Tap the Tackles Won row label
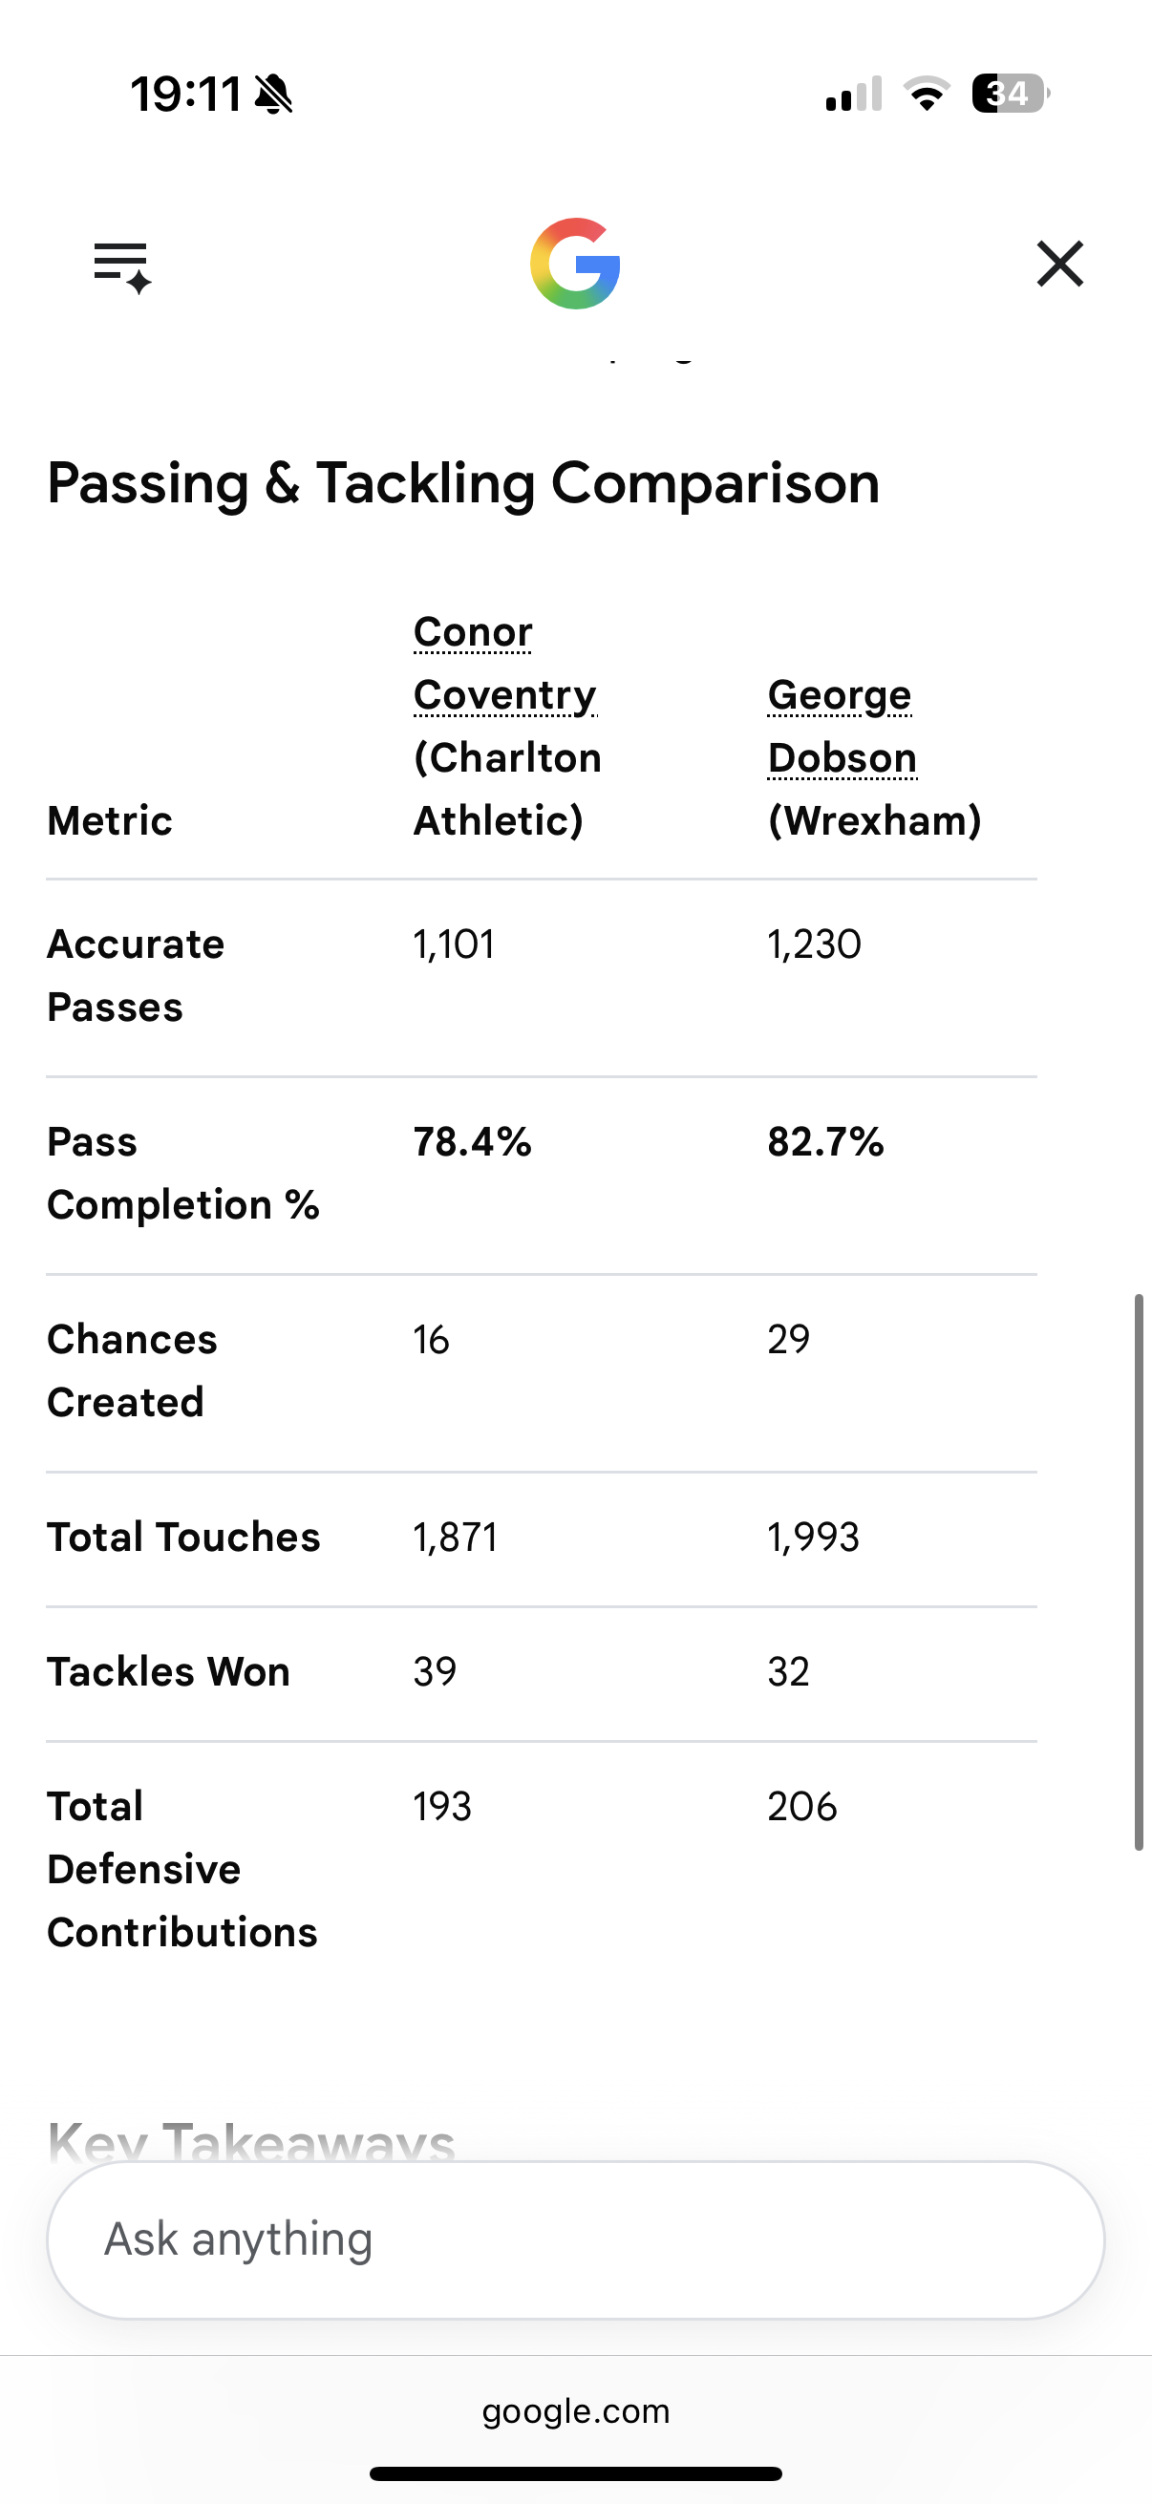 (x=169, y=1672)
